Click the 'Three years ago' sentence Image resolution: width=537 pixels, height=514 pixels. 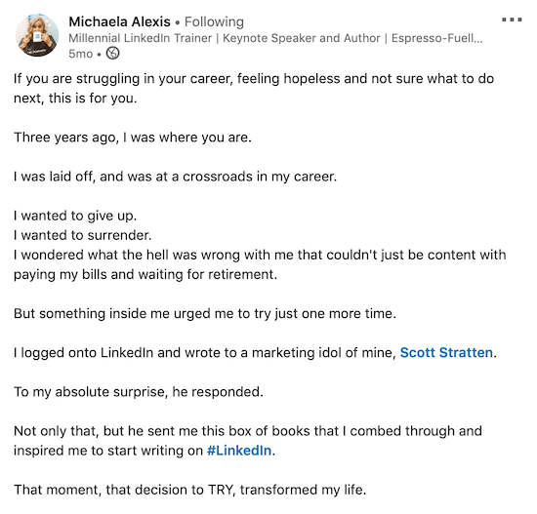(133, 138)
